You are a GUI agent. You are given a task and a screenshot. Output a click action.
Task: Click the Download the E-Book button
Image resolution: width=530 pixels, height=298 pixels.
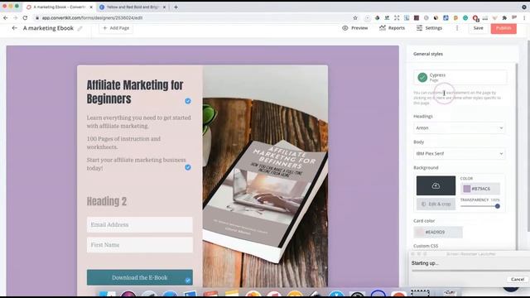point(140,277)
